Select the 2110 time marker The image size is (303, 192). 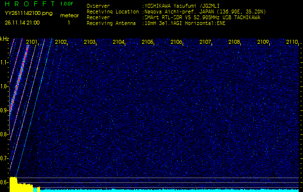point(292,42)
